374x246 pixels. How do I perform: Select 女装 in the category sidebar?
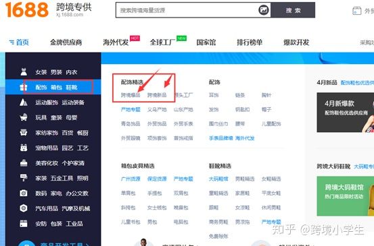click(41, 72)
